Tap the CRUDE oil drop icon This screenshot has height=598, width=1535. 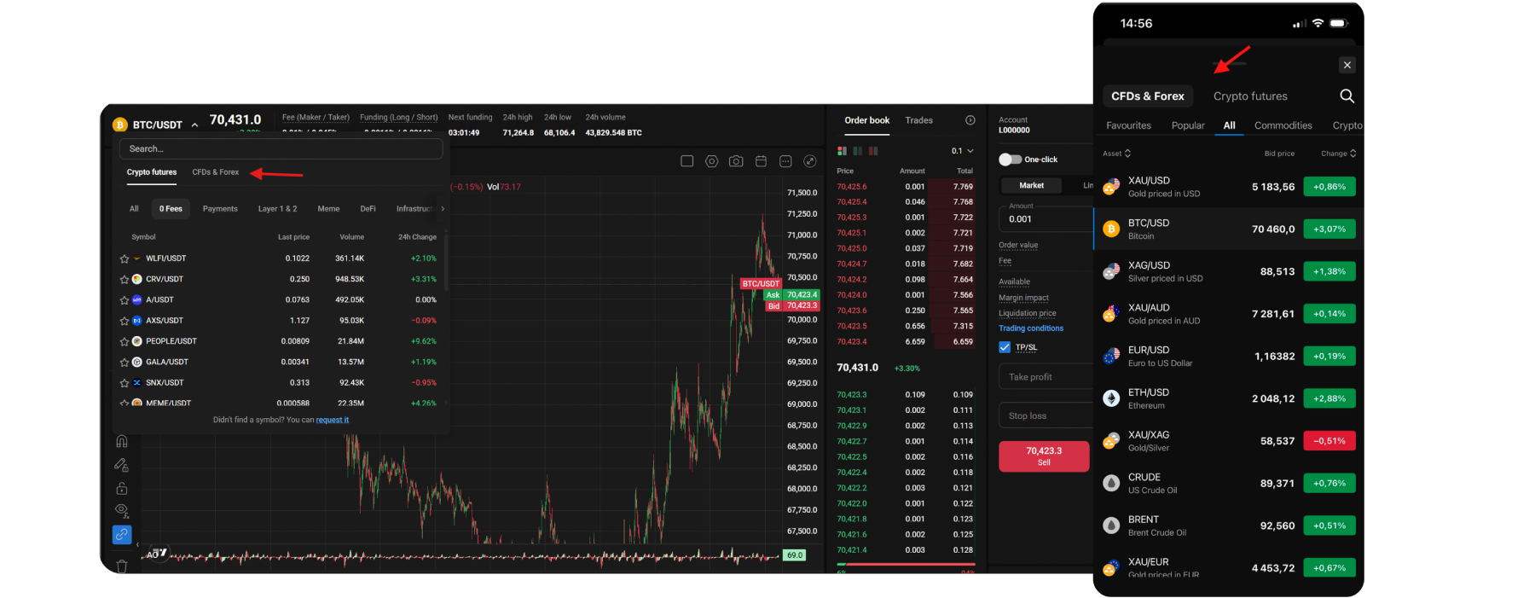click(x=1111, y=483)
